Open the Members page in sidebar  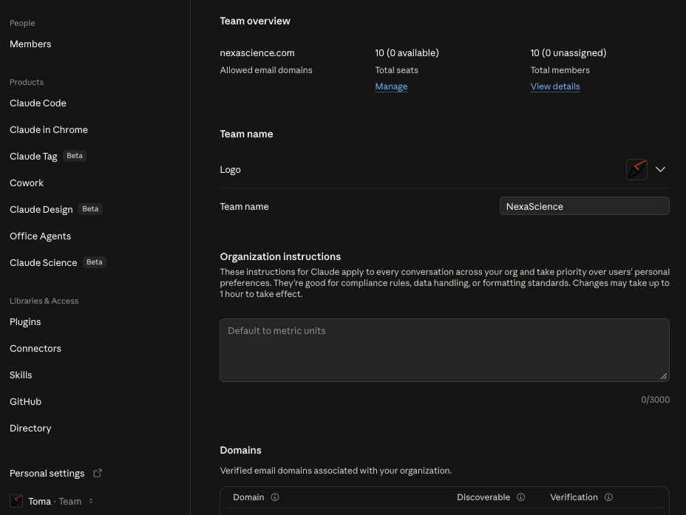click(30, 44)
